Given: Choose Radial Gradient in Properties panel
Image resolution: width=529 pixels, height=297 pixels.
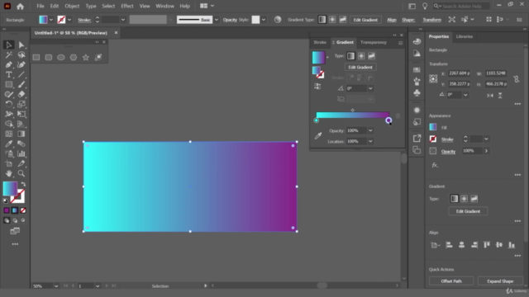Looking at the screenshot, I should coord(465,199).
